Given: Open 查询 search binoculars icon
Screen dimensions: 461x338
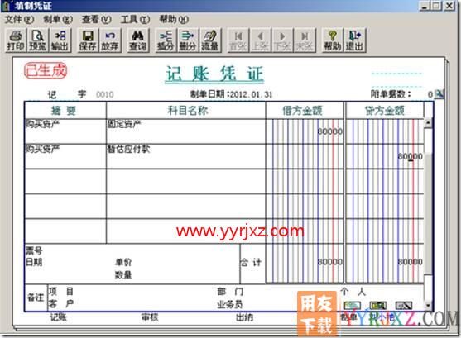Looking at the screenshot, I should point(137,40).
